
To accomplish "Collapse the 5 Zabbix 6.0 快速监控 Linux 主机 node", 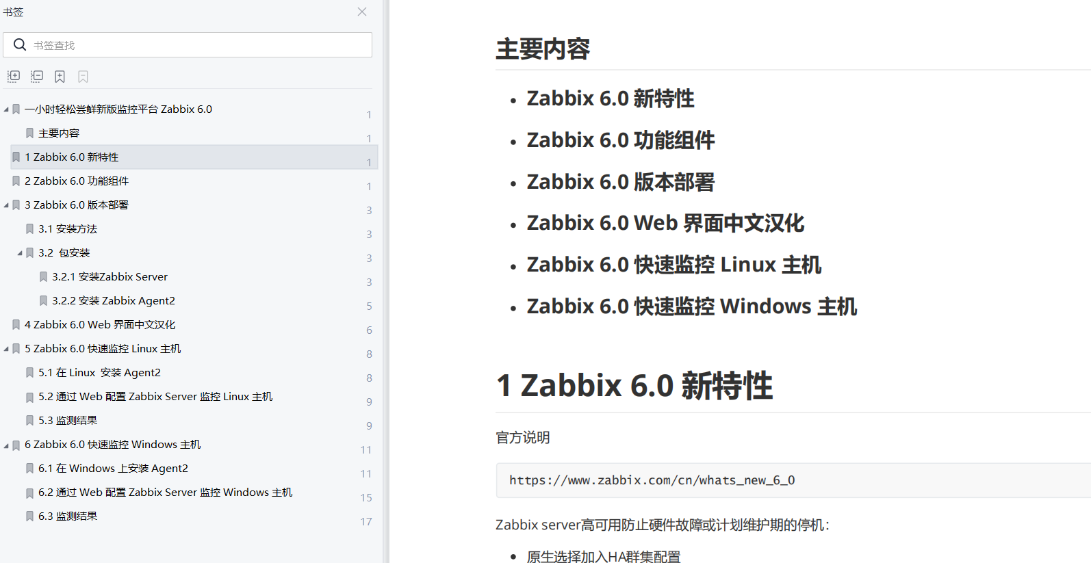I will tap(6, 349).
